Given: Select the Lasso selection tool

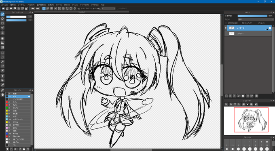Looking at the screenshot, I should pos(2,57).
